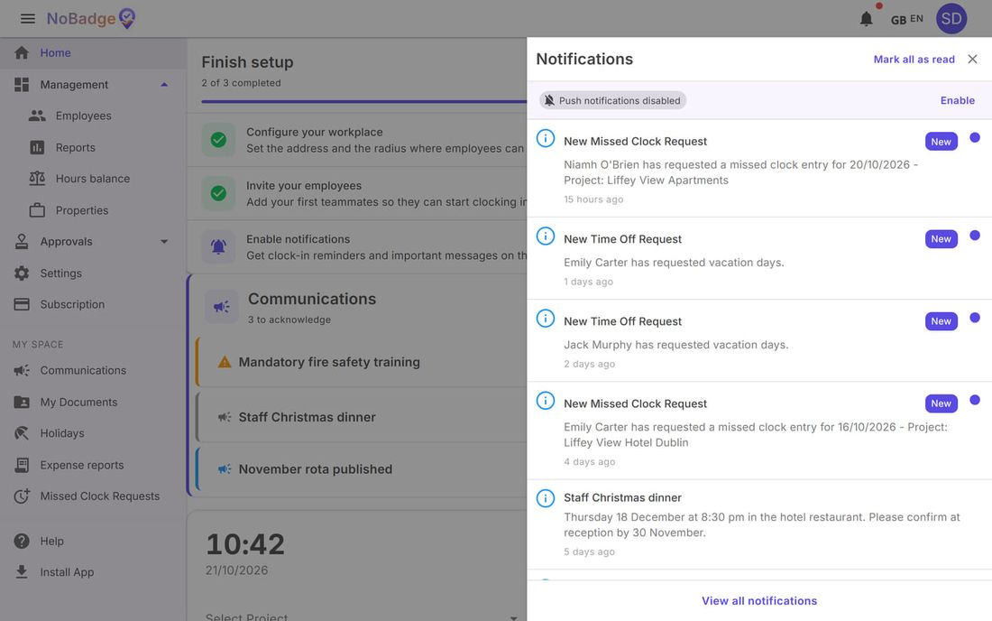Click the Enable notifications setup step
This screenshot has height=621, width=992.
point(357,247)
